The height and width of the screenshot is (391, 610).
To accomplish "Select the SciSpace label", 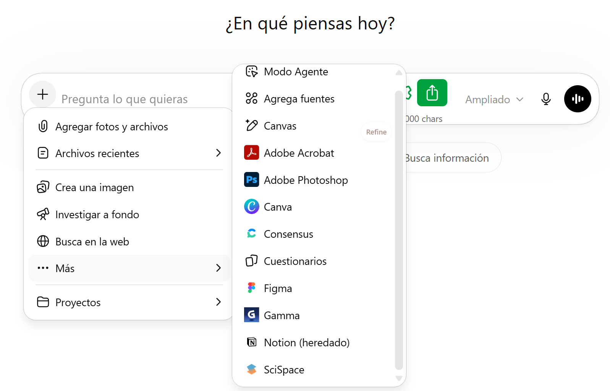I will pyautogui.click(x=284, y=370).
